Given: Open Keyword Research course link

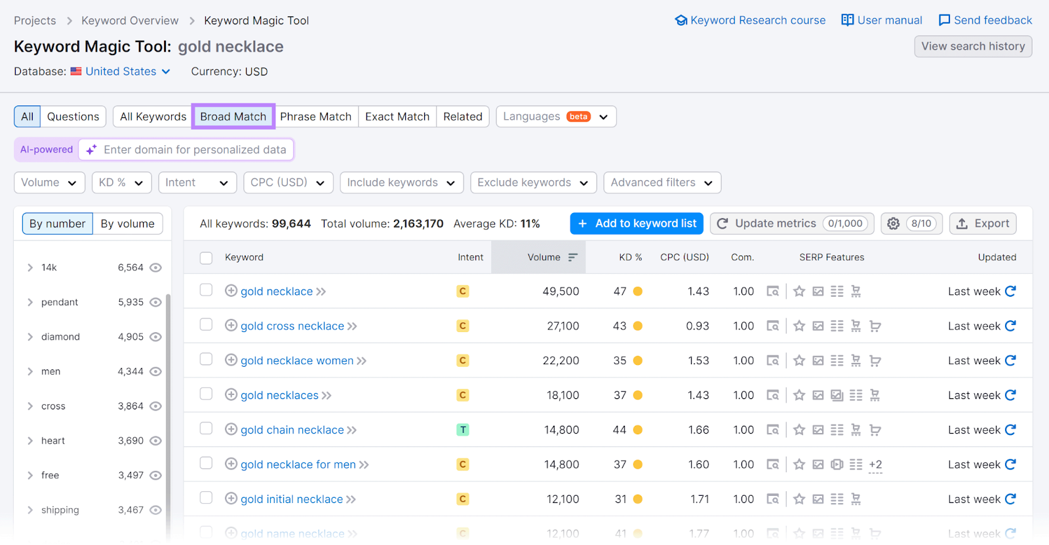Looking at the screenshot, I should [x=750, y=20].
